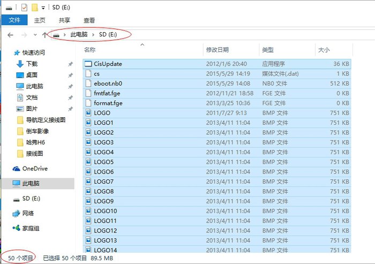Open the 接线图 folder

(35, 154)
